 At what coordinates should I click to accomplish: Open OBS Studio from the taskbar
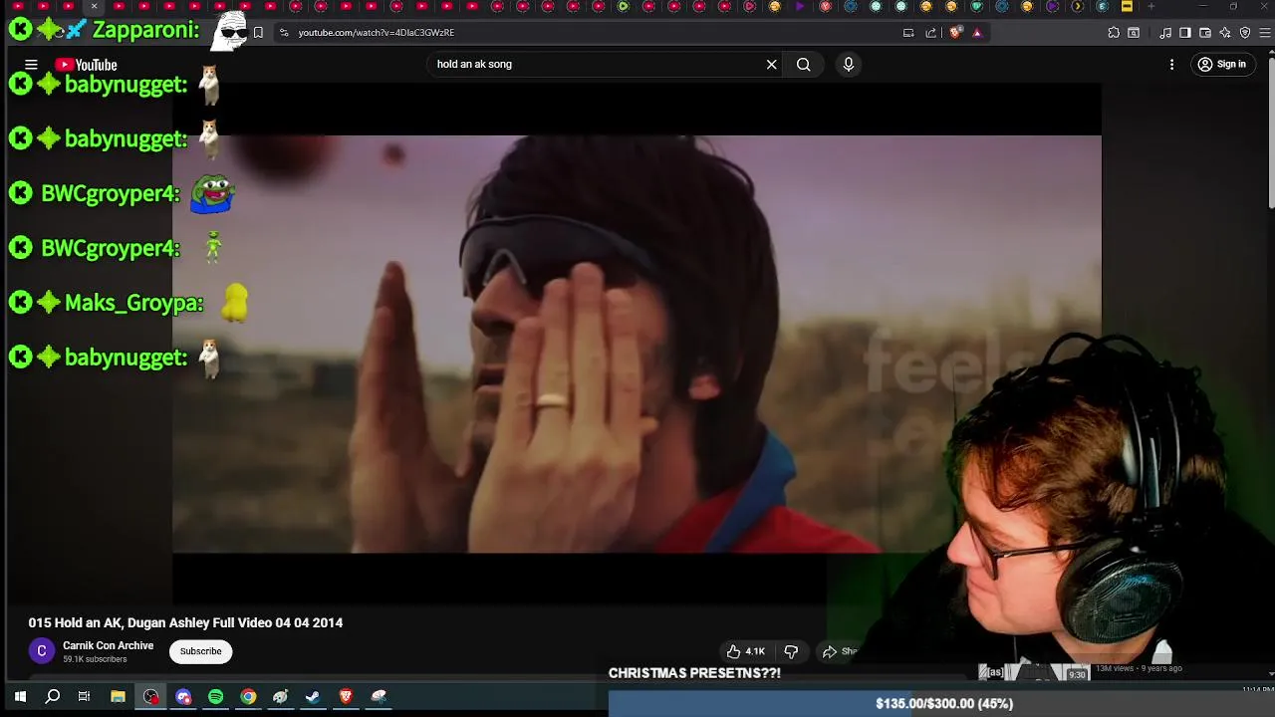point(150,697)
